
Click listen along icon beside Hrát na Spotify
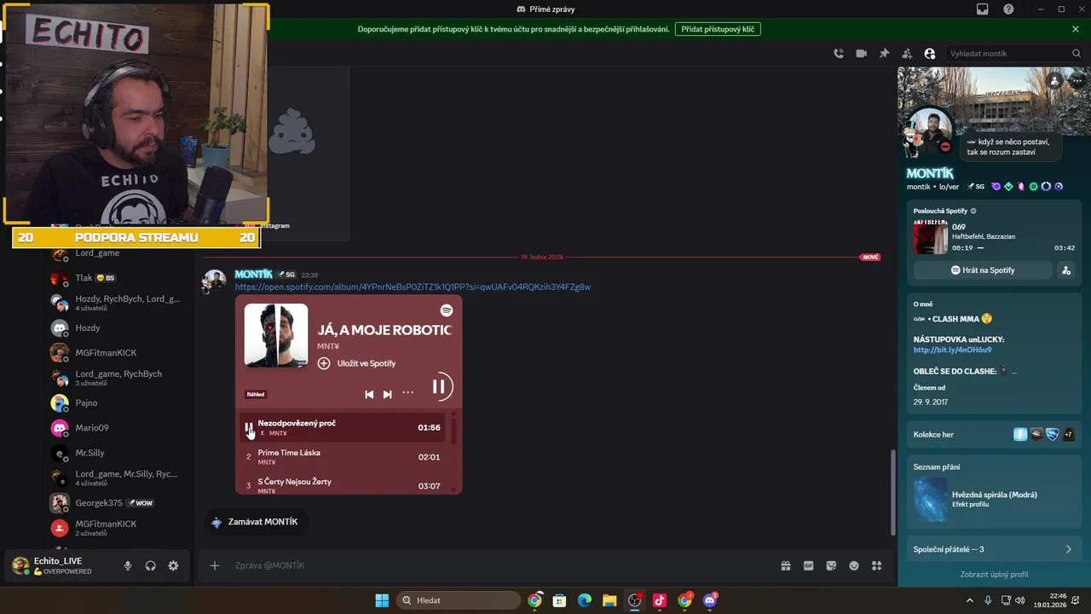(1065, 270)
